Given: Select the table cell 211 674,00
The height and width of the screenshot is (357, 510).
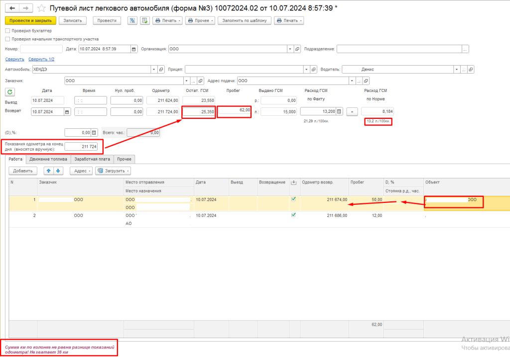Looking at the screenshot, I should click(x=324, y=199).
